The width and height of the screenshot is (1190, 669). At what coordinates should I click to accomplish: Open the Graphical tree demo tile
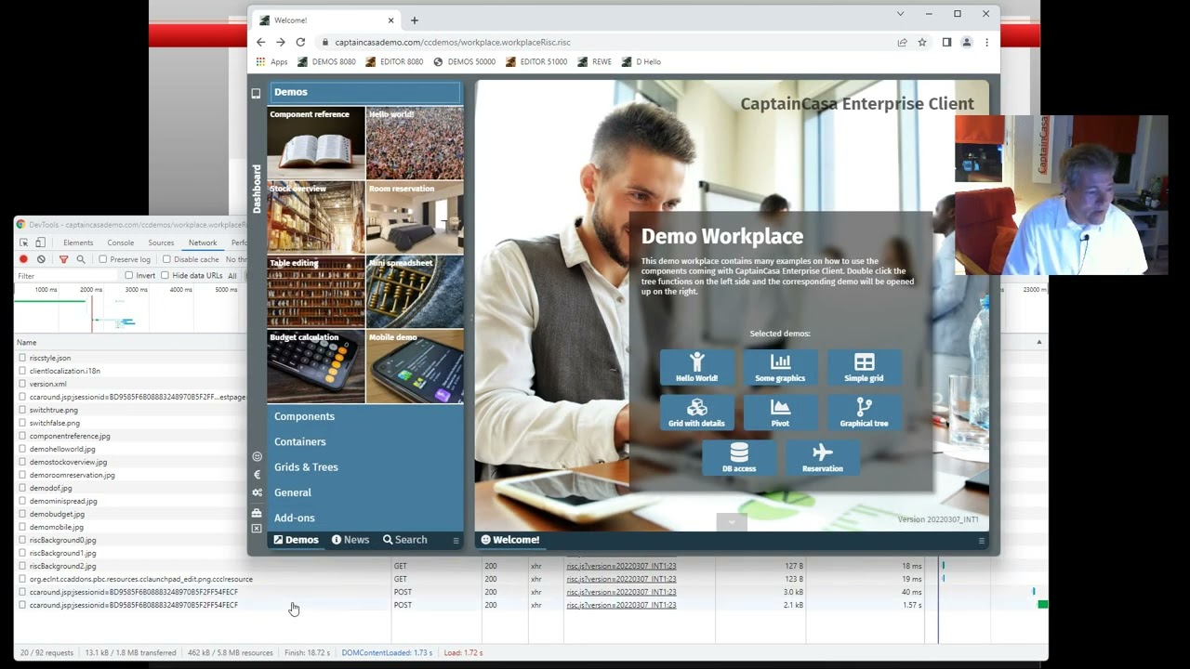click(864, 413)
